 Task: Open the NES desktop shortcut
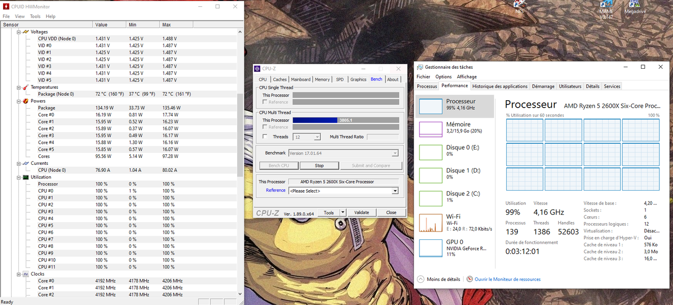pos(519,6)
